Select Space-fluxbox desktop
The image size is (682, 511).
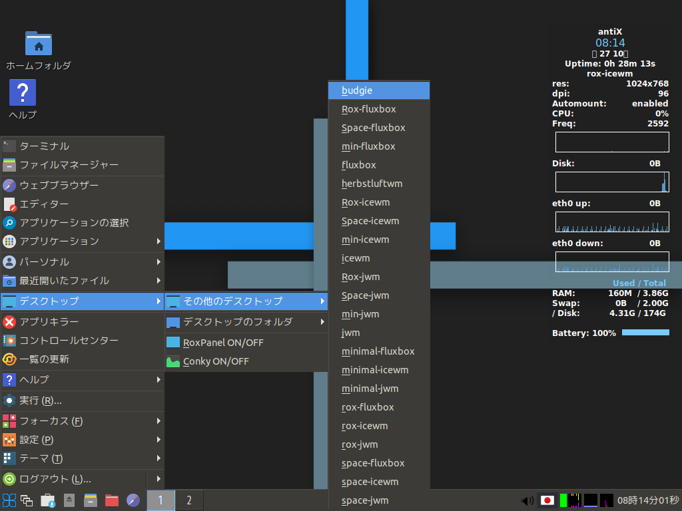pos(379,128)
